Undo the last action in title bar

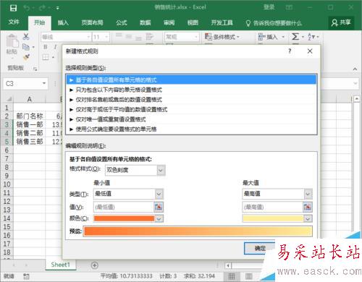[x=27, y=8]
